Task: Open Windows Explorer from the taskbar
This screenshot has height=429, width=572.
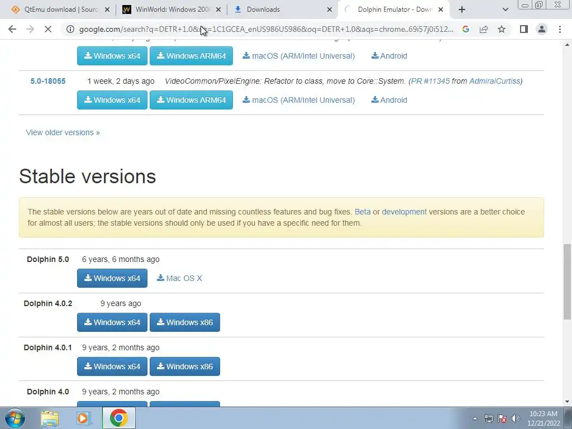Action: [50, 418]
